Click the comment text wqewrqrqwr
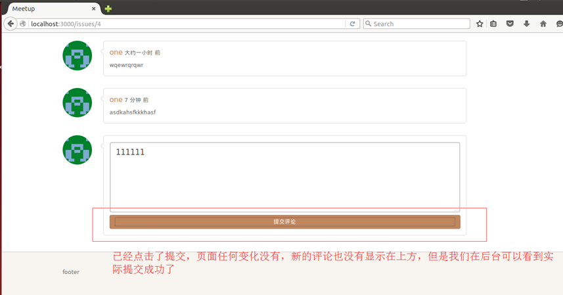Image resolution: width=563 pixels, height=295 pixels. [x=126, y=65]
